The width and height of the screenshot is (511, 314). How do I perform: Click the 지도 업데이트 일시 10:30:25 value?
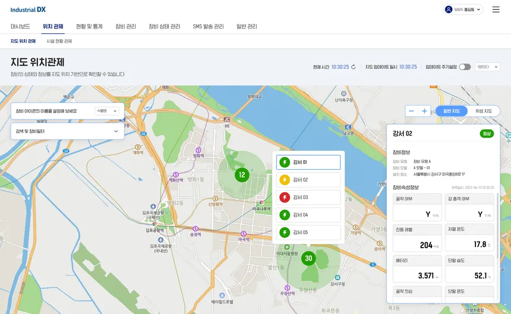pos(408,66)
